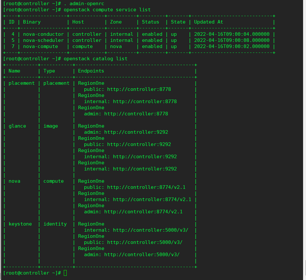This screenshot has height=280, width=306.
Task: Click glance admin endpoint http://controller:9292
Action: click(136, 132)
